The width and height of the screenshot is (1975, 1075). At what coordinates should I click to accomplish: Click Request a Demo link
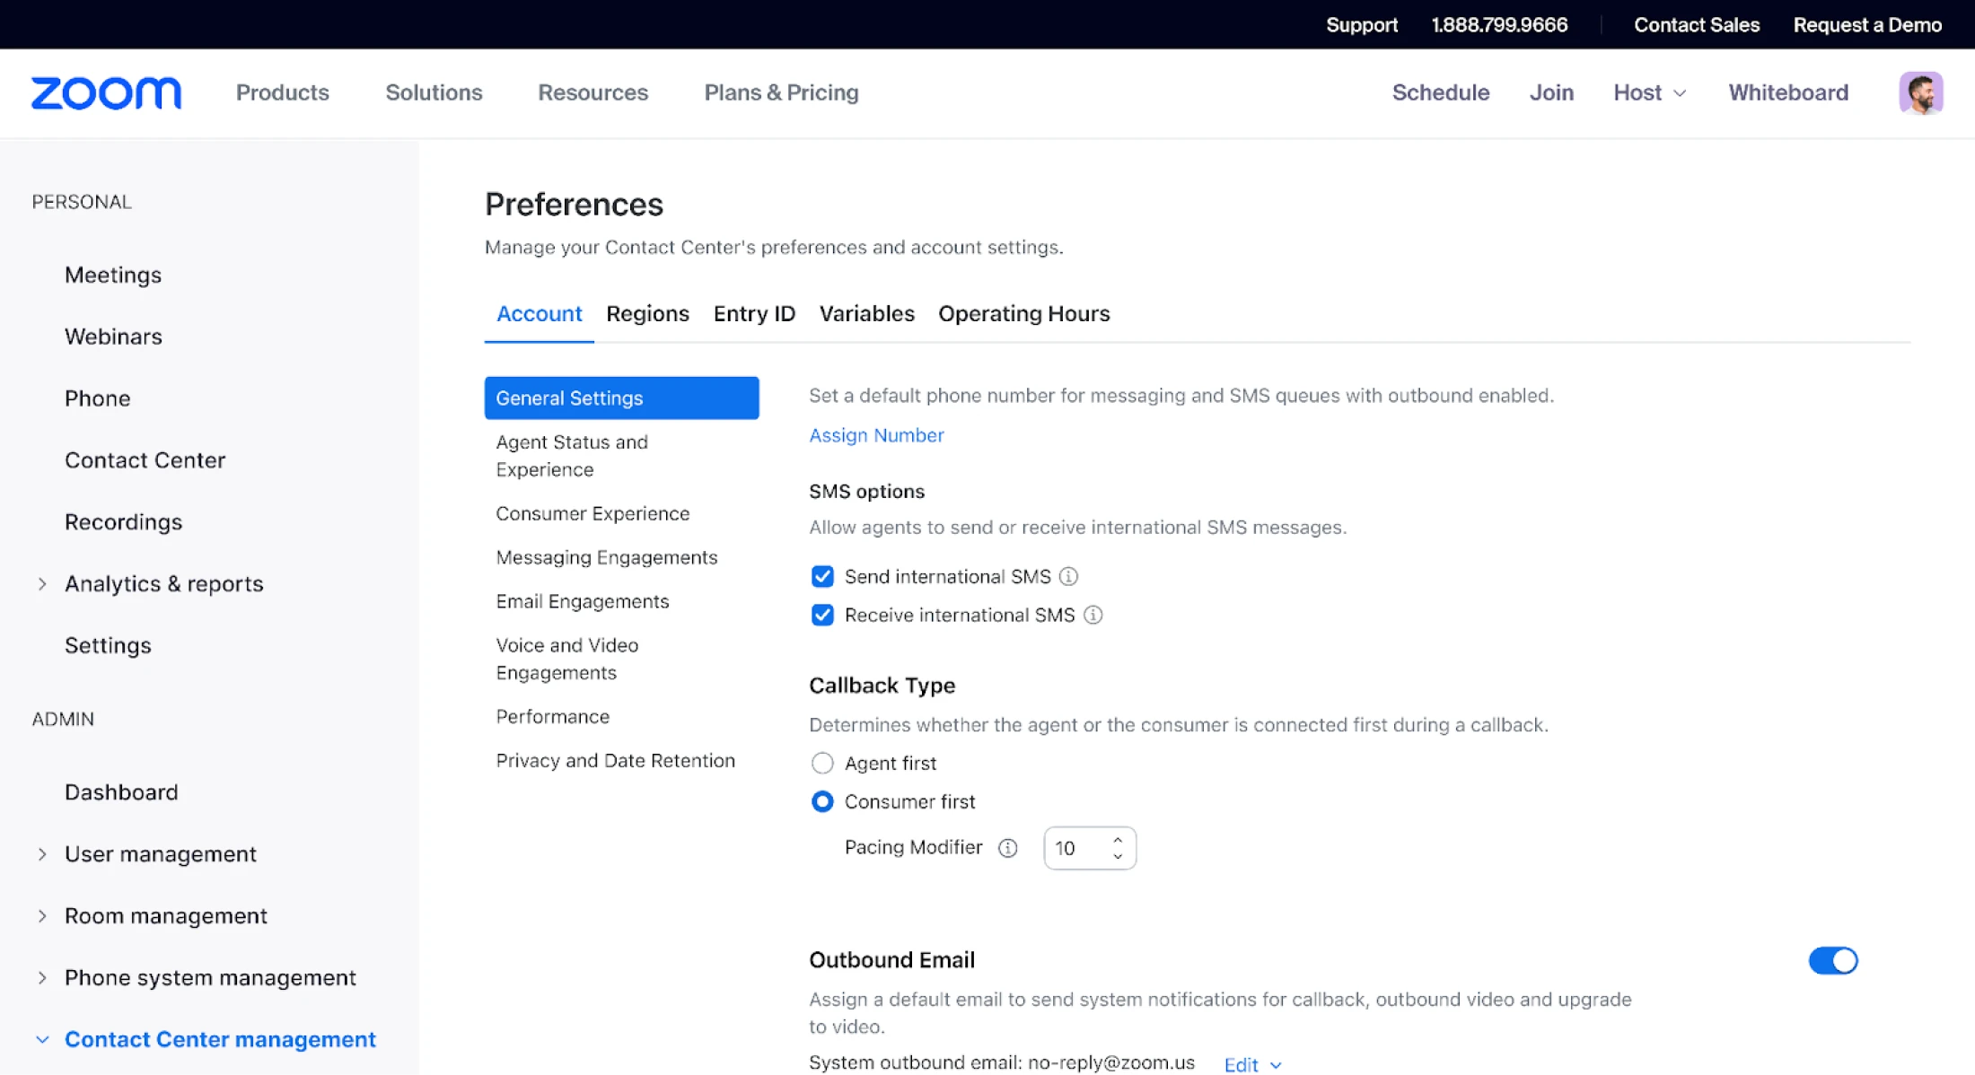(1867, 24)
